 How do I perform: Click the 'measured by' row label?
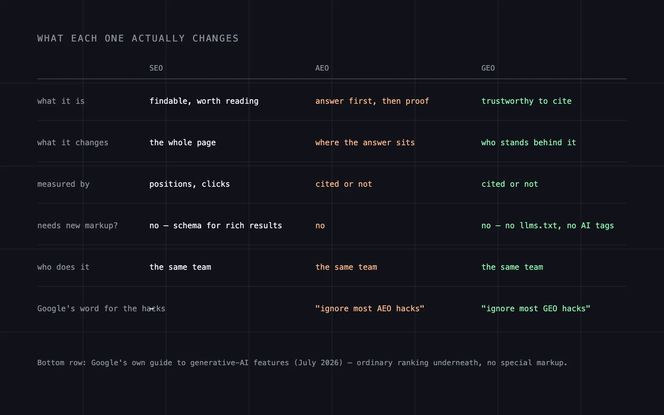[x=63, y=184]
